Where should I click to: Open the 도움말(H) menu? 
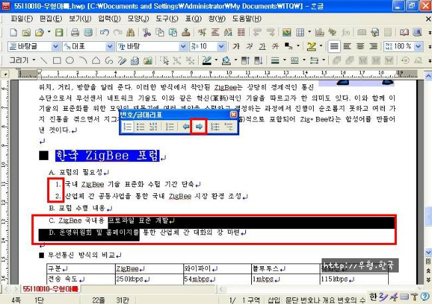(247, 19)
